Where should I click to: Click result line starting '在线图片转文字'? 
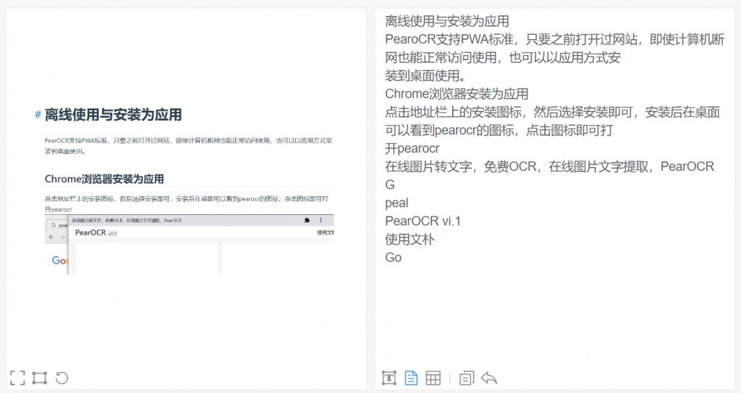(x=550, y=166)
